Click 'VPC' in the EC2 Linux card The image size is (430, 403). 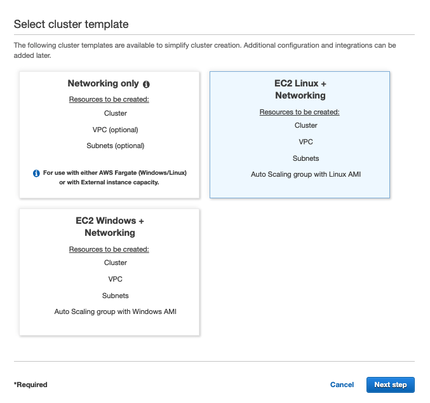tap(306, 142)
